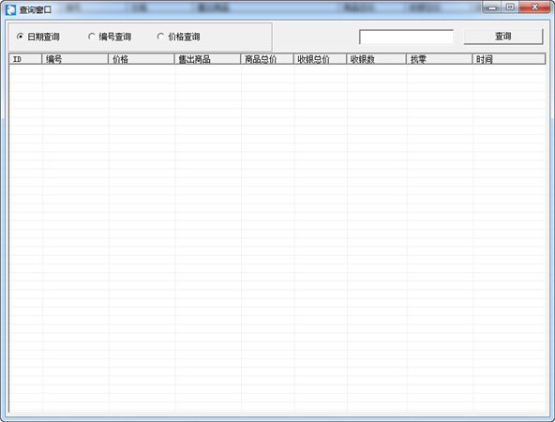This screenshot has height=422, width=555.
Task: Click the app icon in title bar
Action: point(11,9)
